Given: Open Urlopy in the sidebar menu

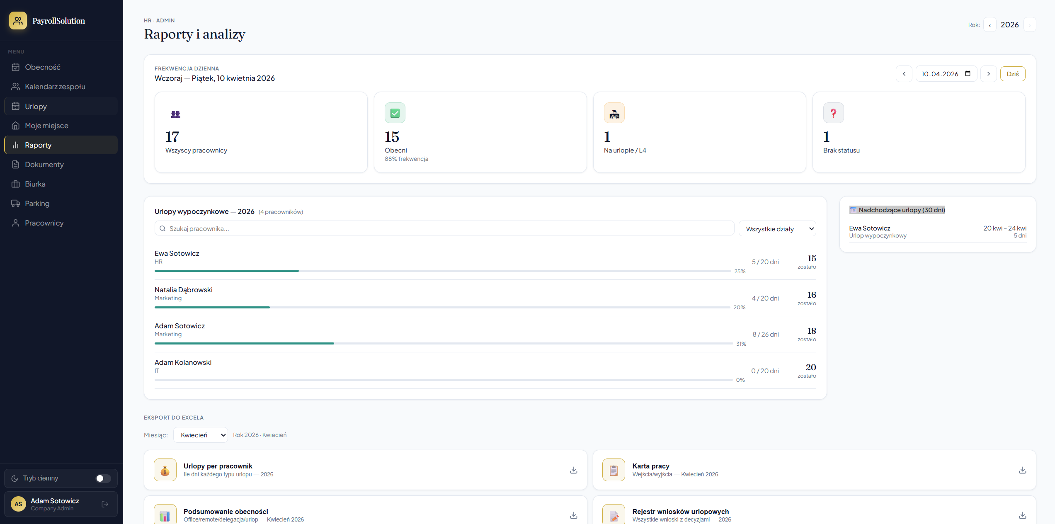Looking at the screenshot, I should pos(36,107).
